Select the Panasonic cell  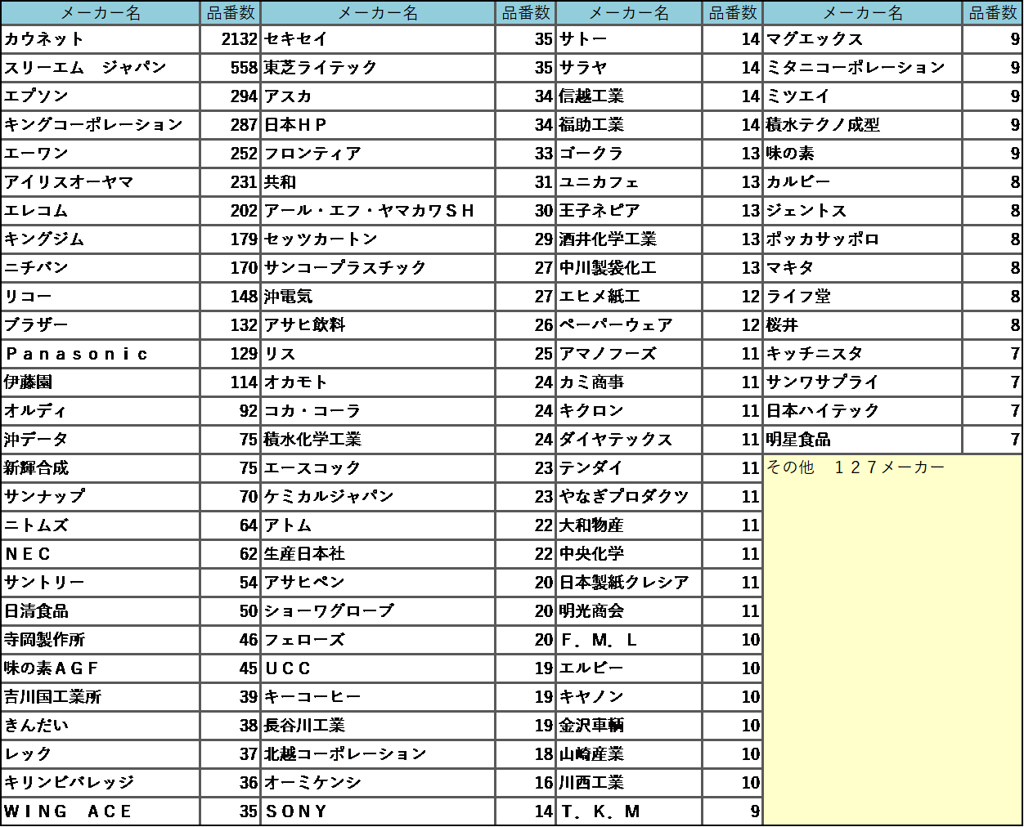click(x=101, y=354)
